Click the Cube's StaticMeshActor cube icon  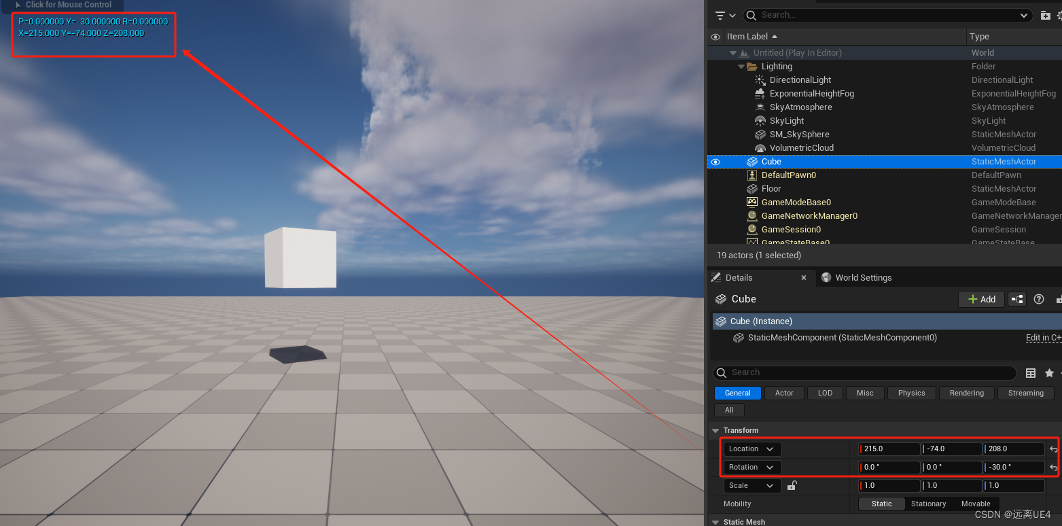(751, 162)
